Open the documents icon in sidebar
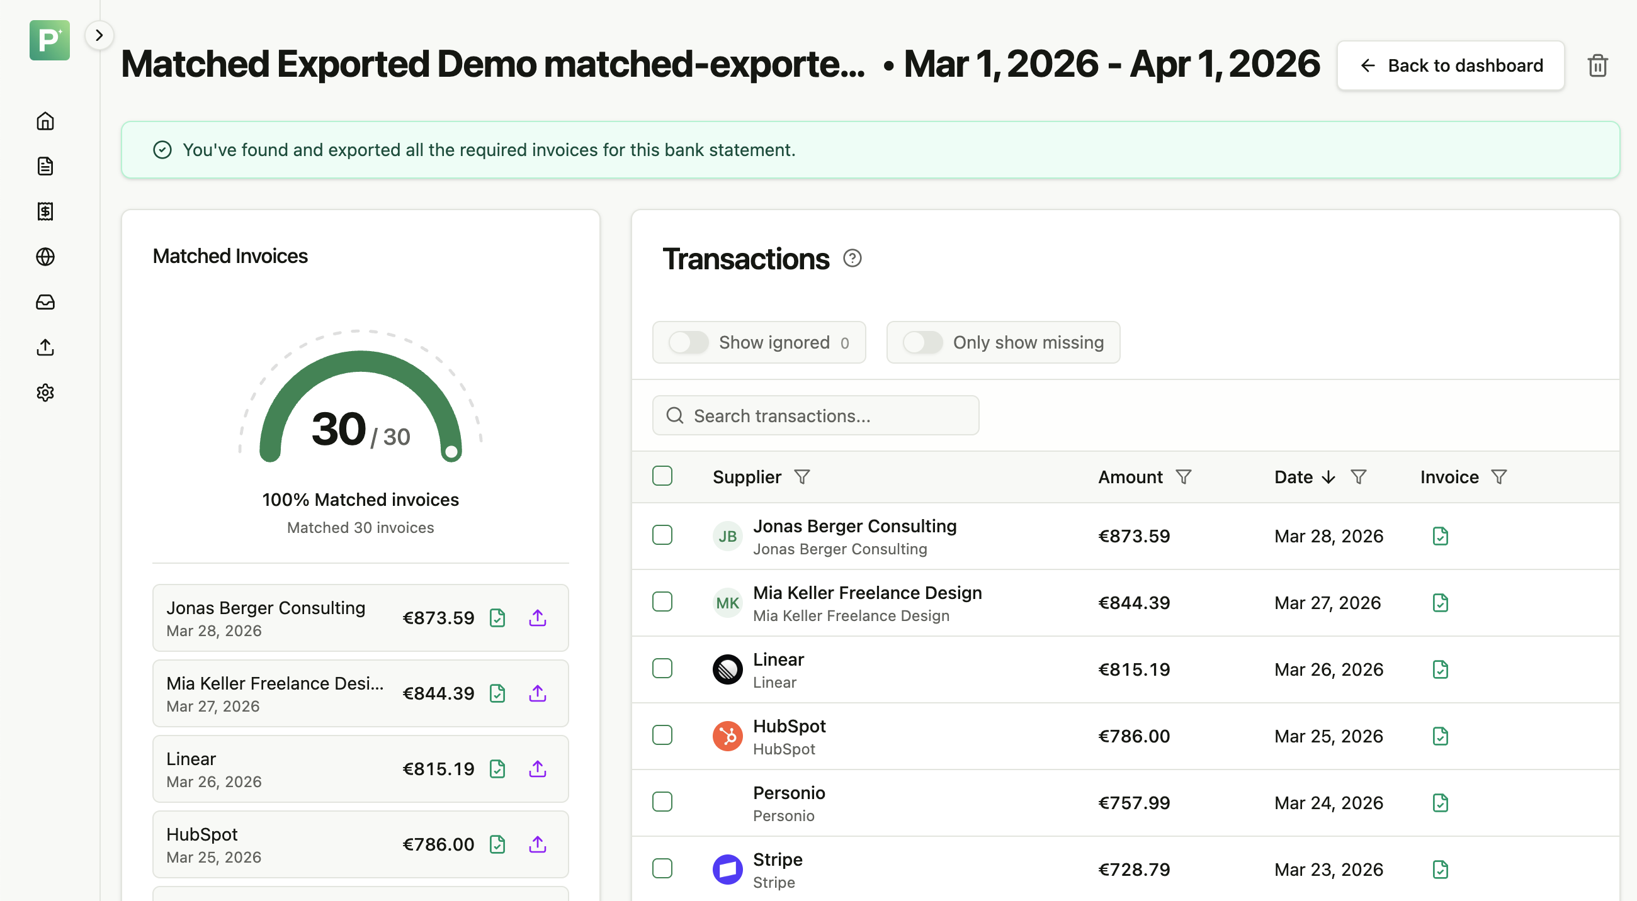Image resolution: width=1637 pixels, height=901 pixels. [45, 165]
